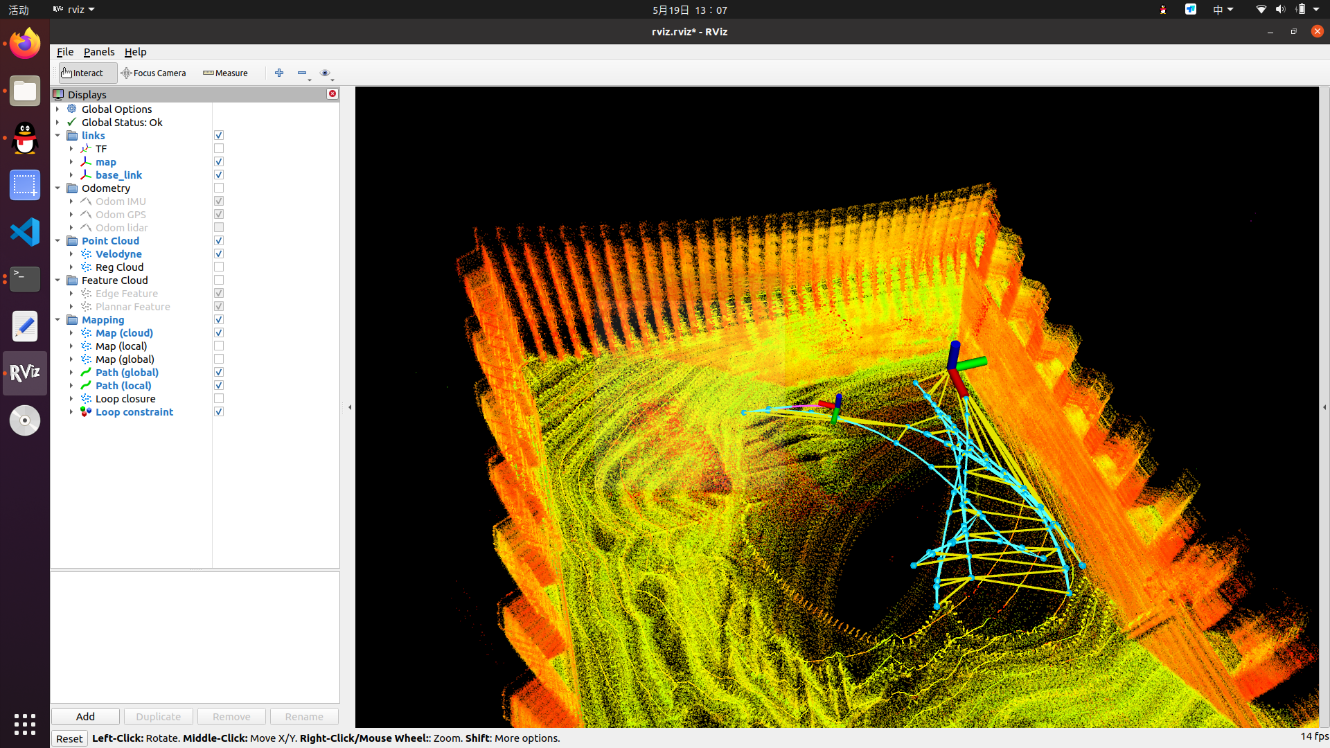This screenshot has width=1330, height=748.
Task: Activate the Measure tool
Action: [x=225, y=73]
